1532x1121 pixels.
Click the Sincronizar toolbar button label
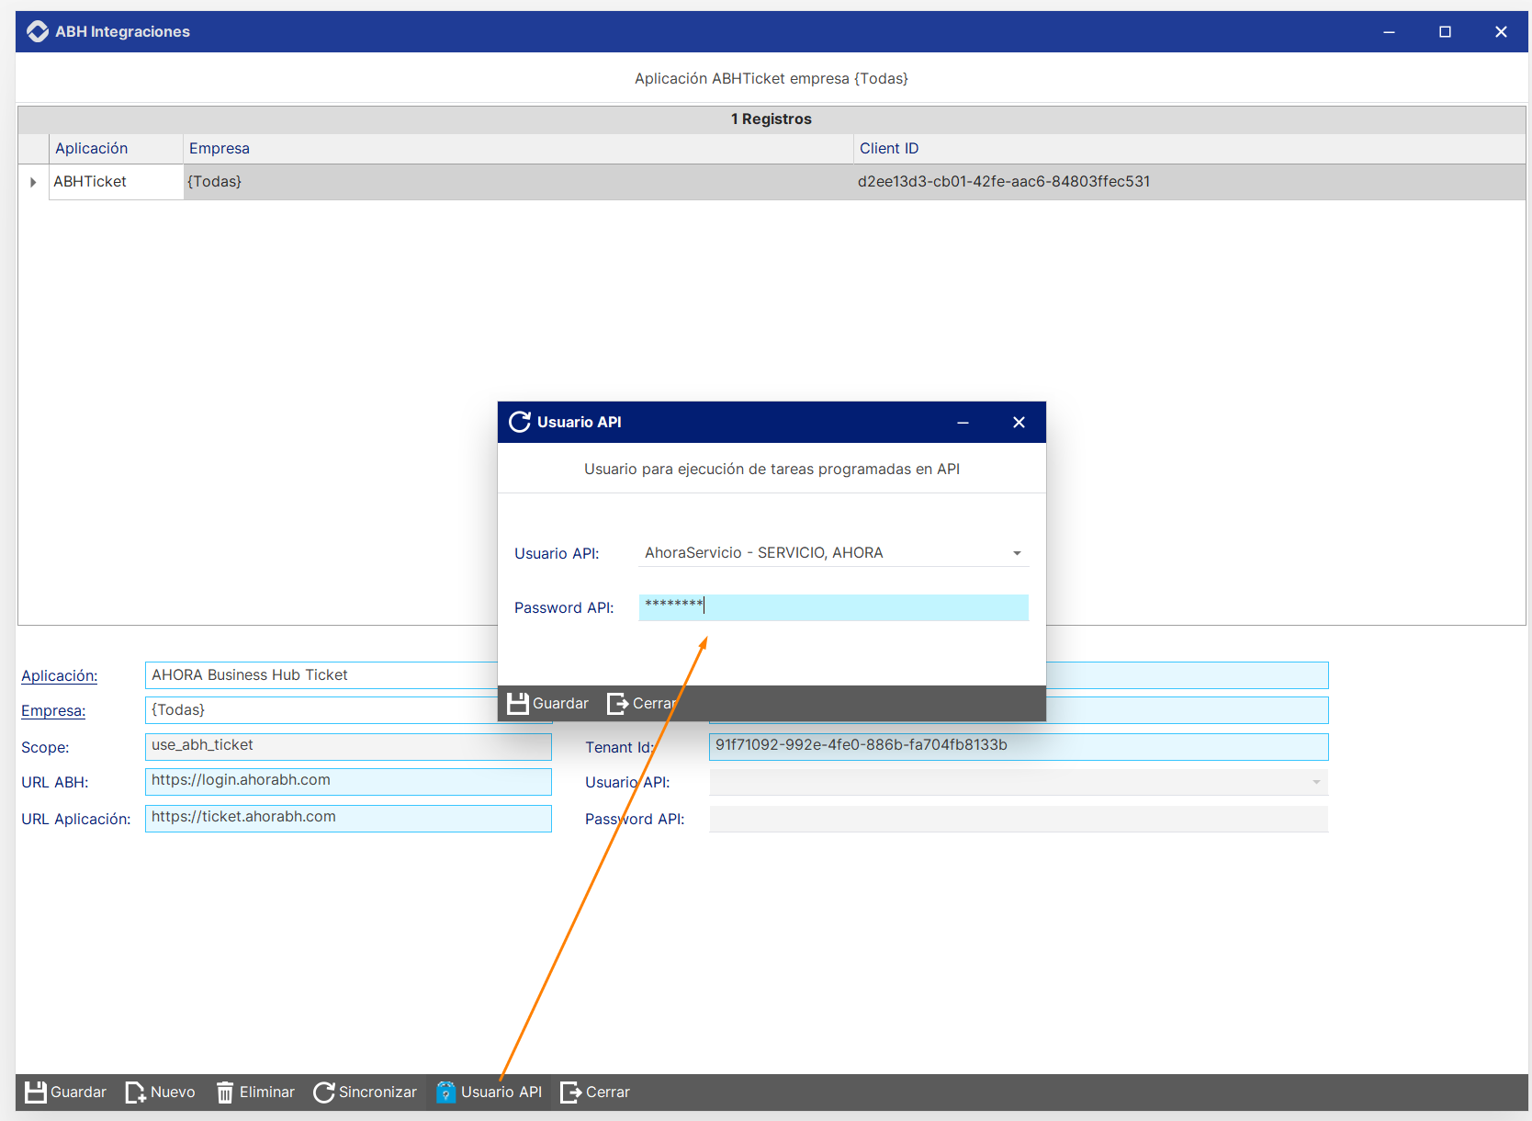coord(377,1092)
